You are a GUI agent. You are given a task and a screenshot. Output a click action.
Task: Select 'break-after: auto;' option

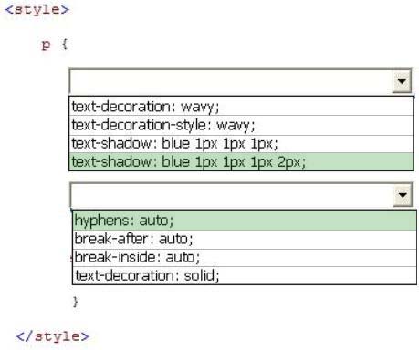coord(245,239)
